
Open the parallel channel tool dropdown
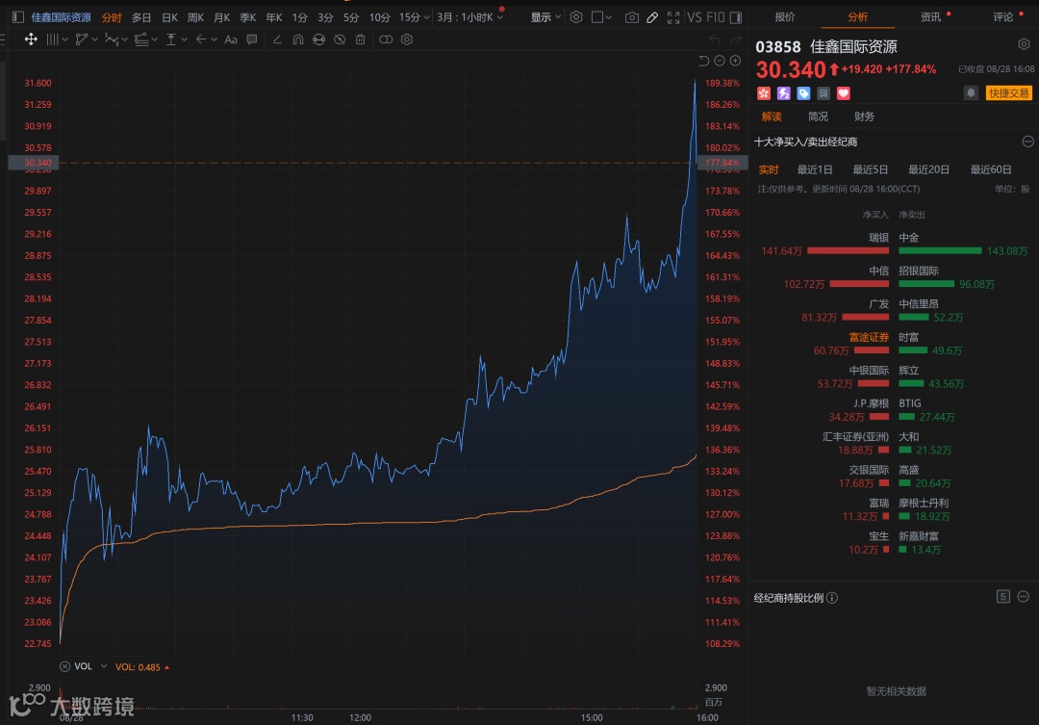146,39
